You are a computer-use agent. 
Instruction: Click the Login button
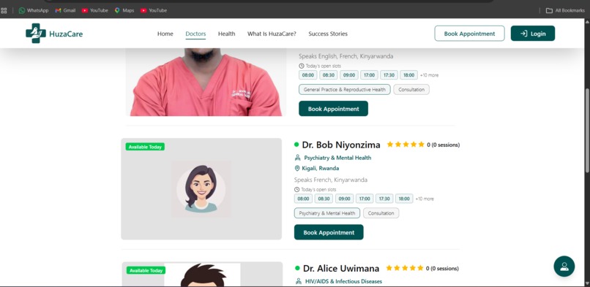(x=533, y=34)
